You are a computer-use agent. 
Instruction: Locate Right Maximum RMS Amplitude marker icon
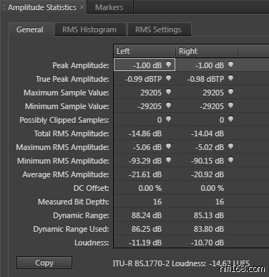coord(230,146)
